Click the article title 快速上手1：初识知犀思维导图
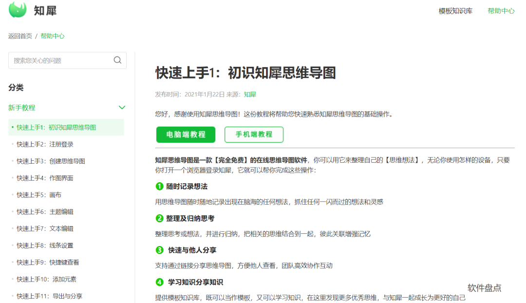Screen dimensions: 526x303 click(245, 73)
